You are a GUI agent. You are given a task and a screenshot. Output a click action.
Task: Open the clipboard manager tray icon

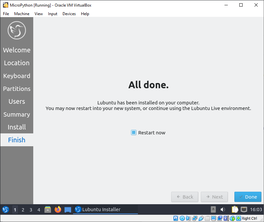click(235, 209)
